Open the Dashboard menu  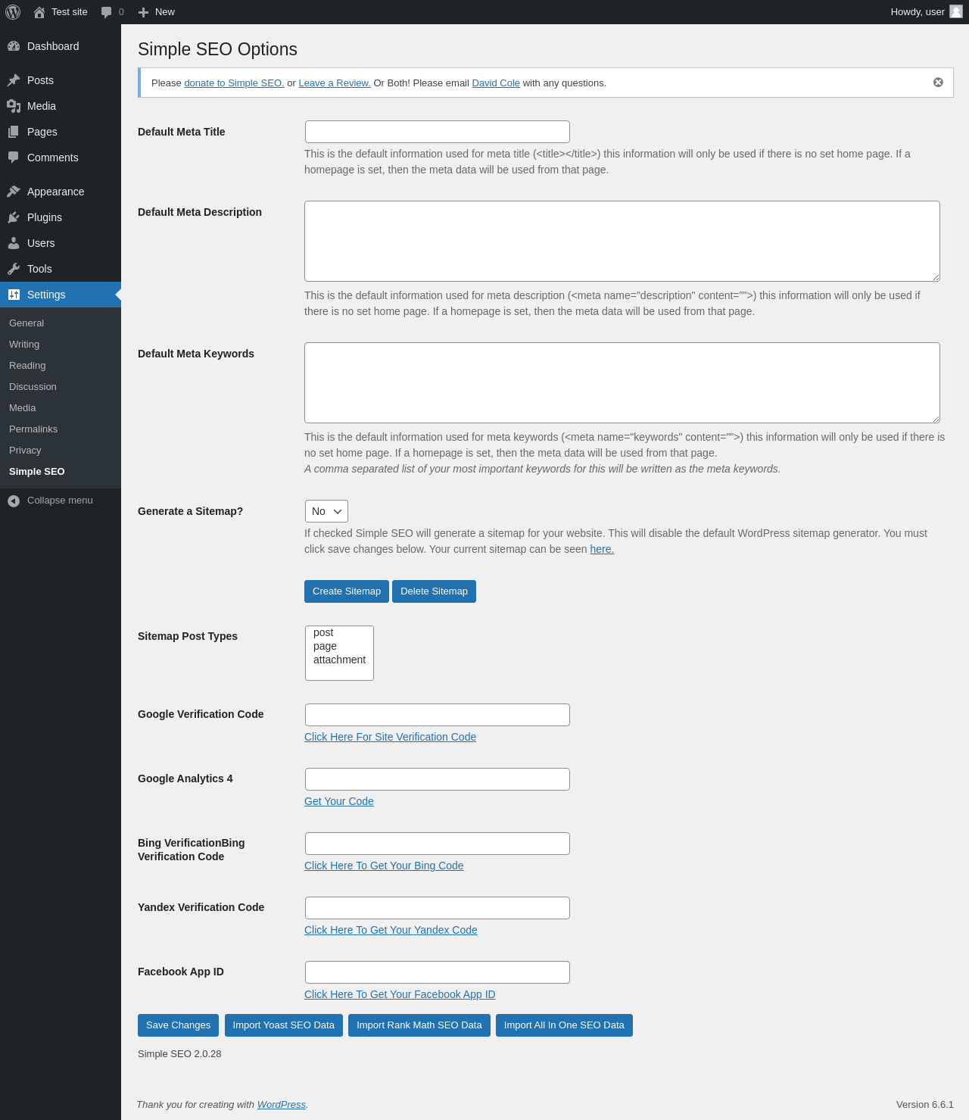pyautogui.click(x=61, y=46)
